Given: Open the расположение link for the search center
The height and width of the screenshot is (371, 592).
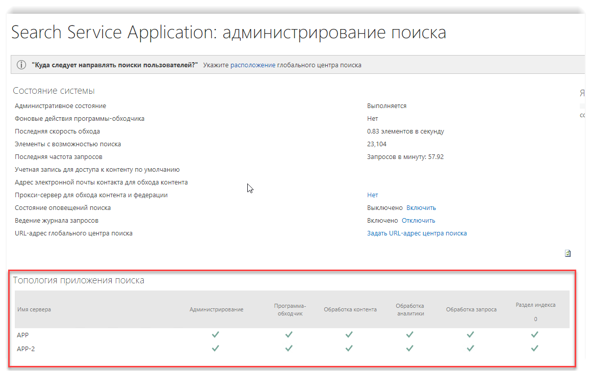Looking at the screenshot, I should click(x=253, y=65).
